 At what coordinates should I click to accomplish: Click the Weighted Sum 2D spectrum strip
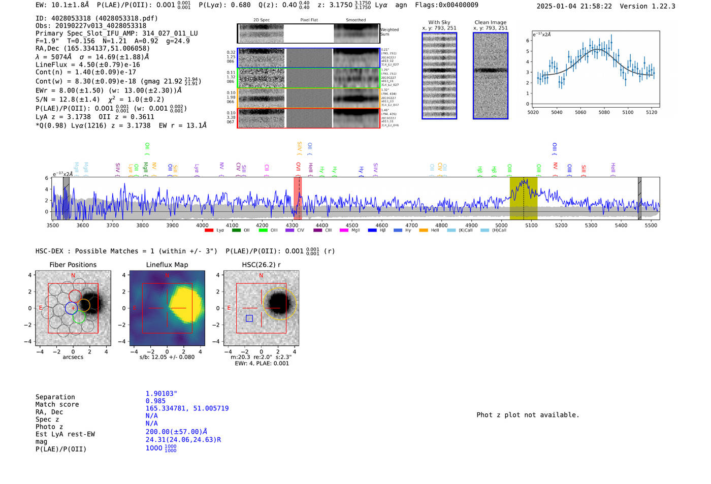click(308, 33)
